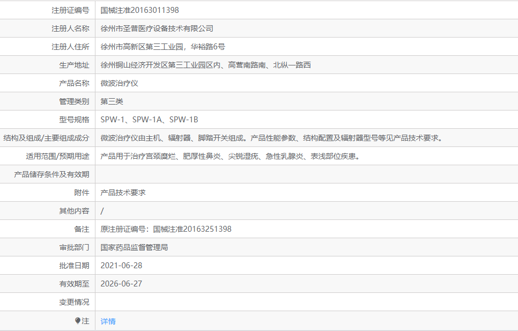The height and width of the screenshot is (331, 518).
Task: Select remark 原注册证编号：国械注准20163251398
Action: click(166, 229)
